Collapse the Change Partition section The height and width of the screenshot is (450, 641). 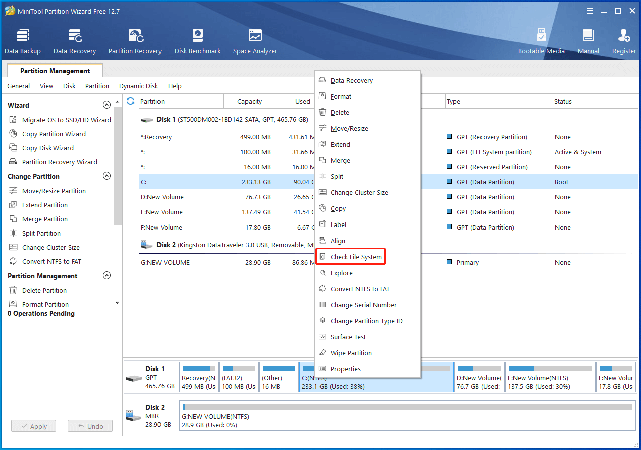pyautogui.click(x=106, y=176)
